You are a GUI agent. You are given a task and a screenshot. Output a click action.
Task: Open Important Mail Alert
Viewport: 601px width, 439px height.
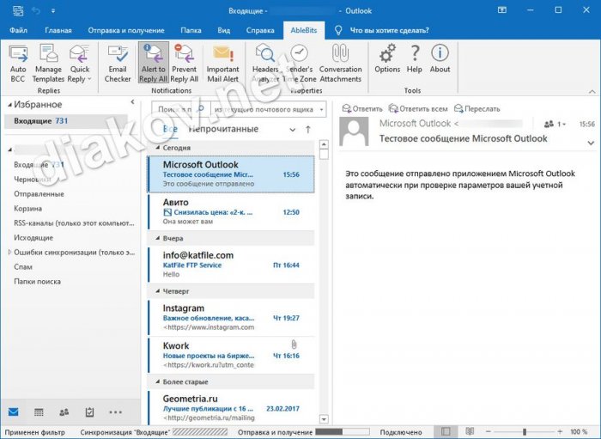(222, 64)
